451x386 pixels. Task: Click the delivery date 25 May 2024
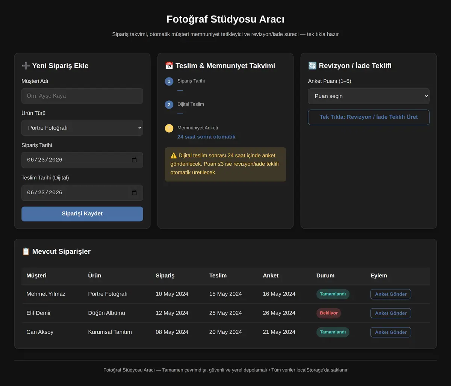(225, 313)
